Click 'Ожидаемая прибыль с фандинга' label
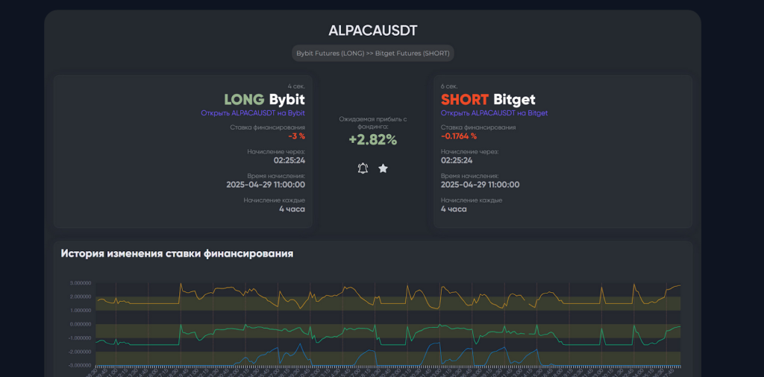Image resolution: width=764 pixels, height=377 pixels. click(373, 123)
